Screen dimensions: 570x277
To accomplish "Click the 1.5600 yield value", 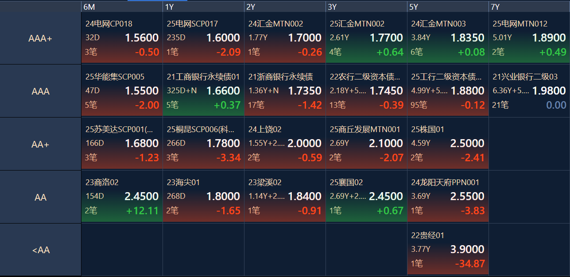I will coord(142,38).
